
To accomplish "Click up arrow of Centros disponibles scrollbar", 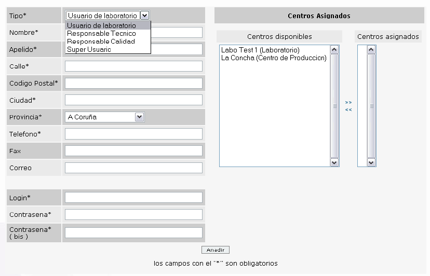I will [x=334, y=50].
